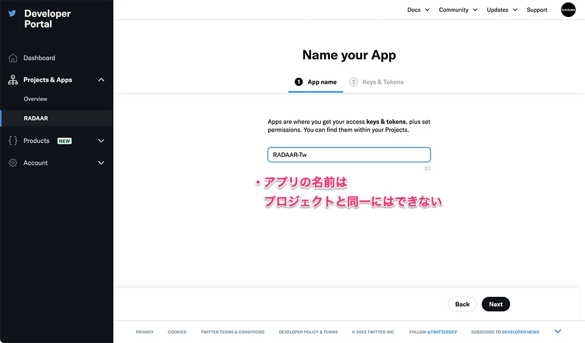Click the step 1 circle indicator

[x=298, y=82]
